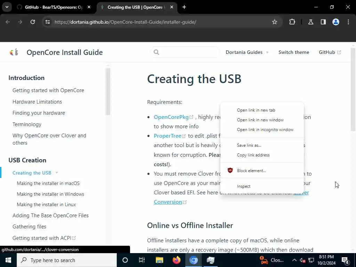Image resolution: width=356 pixels, height=267 pixels.
Task: Open the GitHub link in the header
Action: coord(330,52)
